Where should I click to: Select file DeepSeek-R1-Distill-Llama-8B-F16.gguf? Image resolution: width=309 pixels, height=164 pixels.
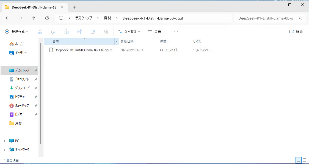83,50
